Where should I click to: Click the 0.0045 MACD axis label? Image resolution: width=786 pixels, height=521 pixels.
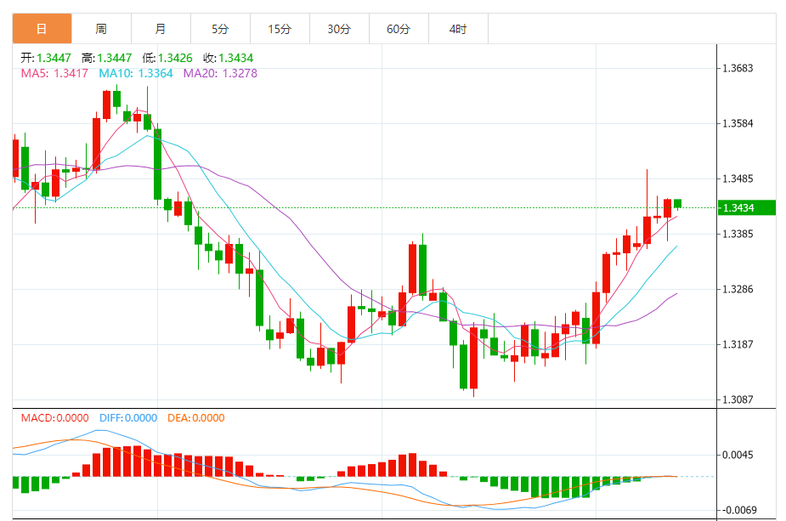pyautogui.click(x=738, y=455)
